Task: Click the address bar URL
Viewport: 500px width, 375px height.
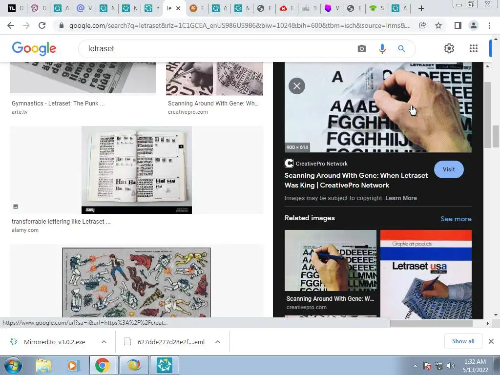Action: 240,25
